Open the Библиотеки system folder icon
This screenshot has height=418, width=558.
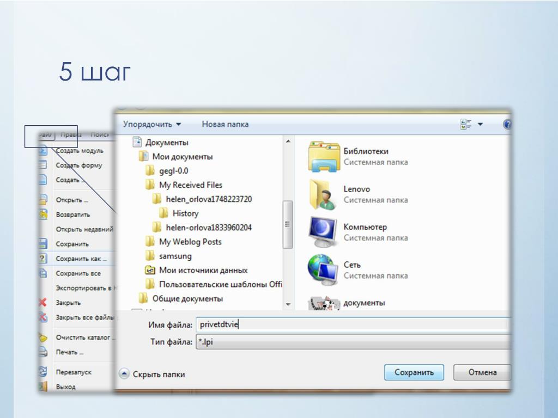(324, 157)
